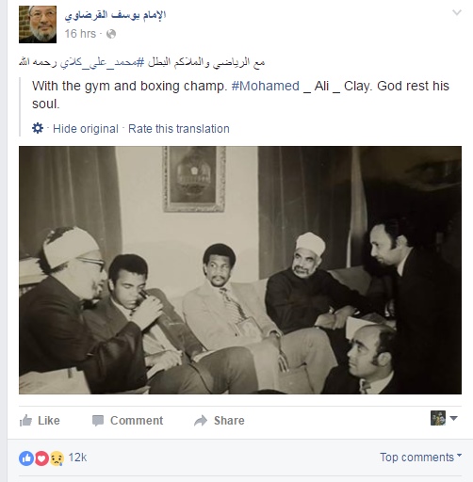The width and height of the screenshot is (473, 482).
Task: Click the public globe privacy icon
Action: click(x=111, y=34)
